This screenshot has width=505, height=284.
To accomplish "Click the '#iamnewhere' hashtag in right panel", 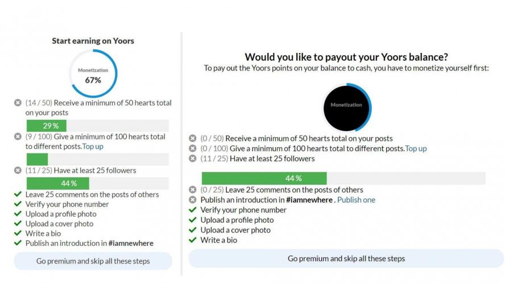I will [x=309, y=200].
